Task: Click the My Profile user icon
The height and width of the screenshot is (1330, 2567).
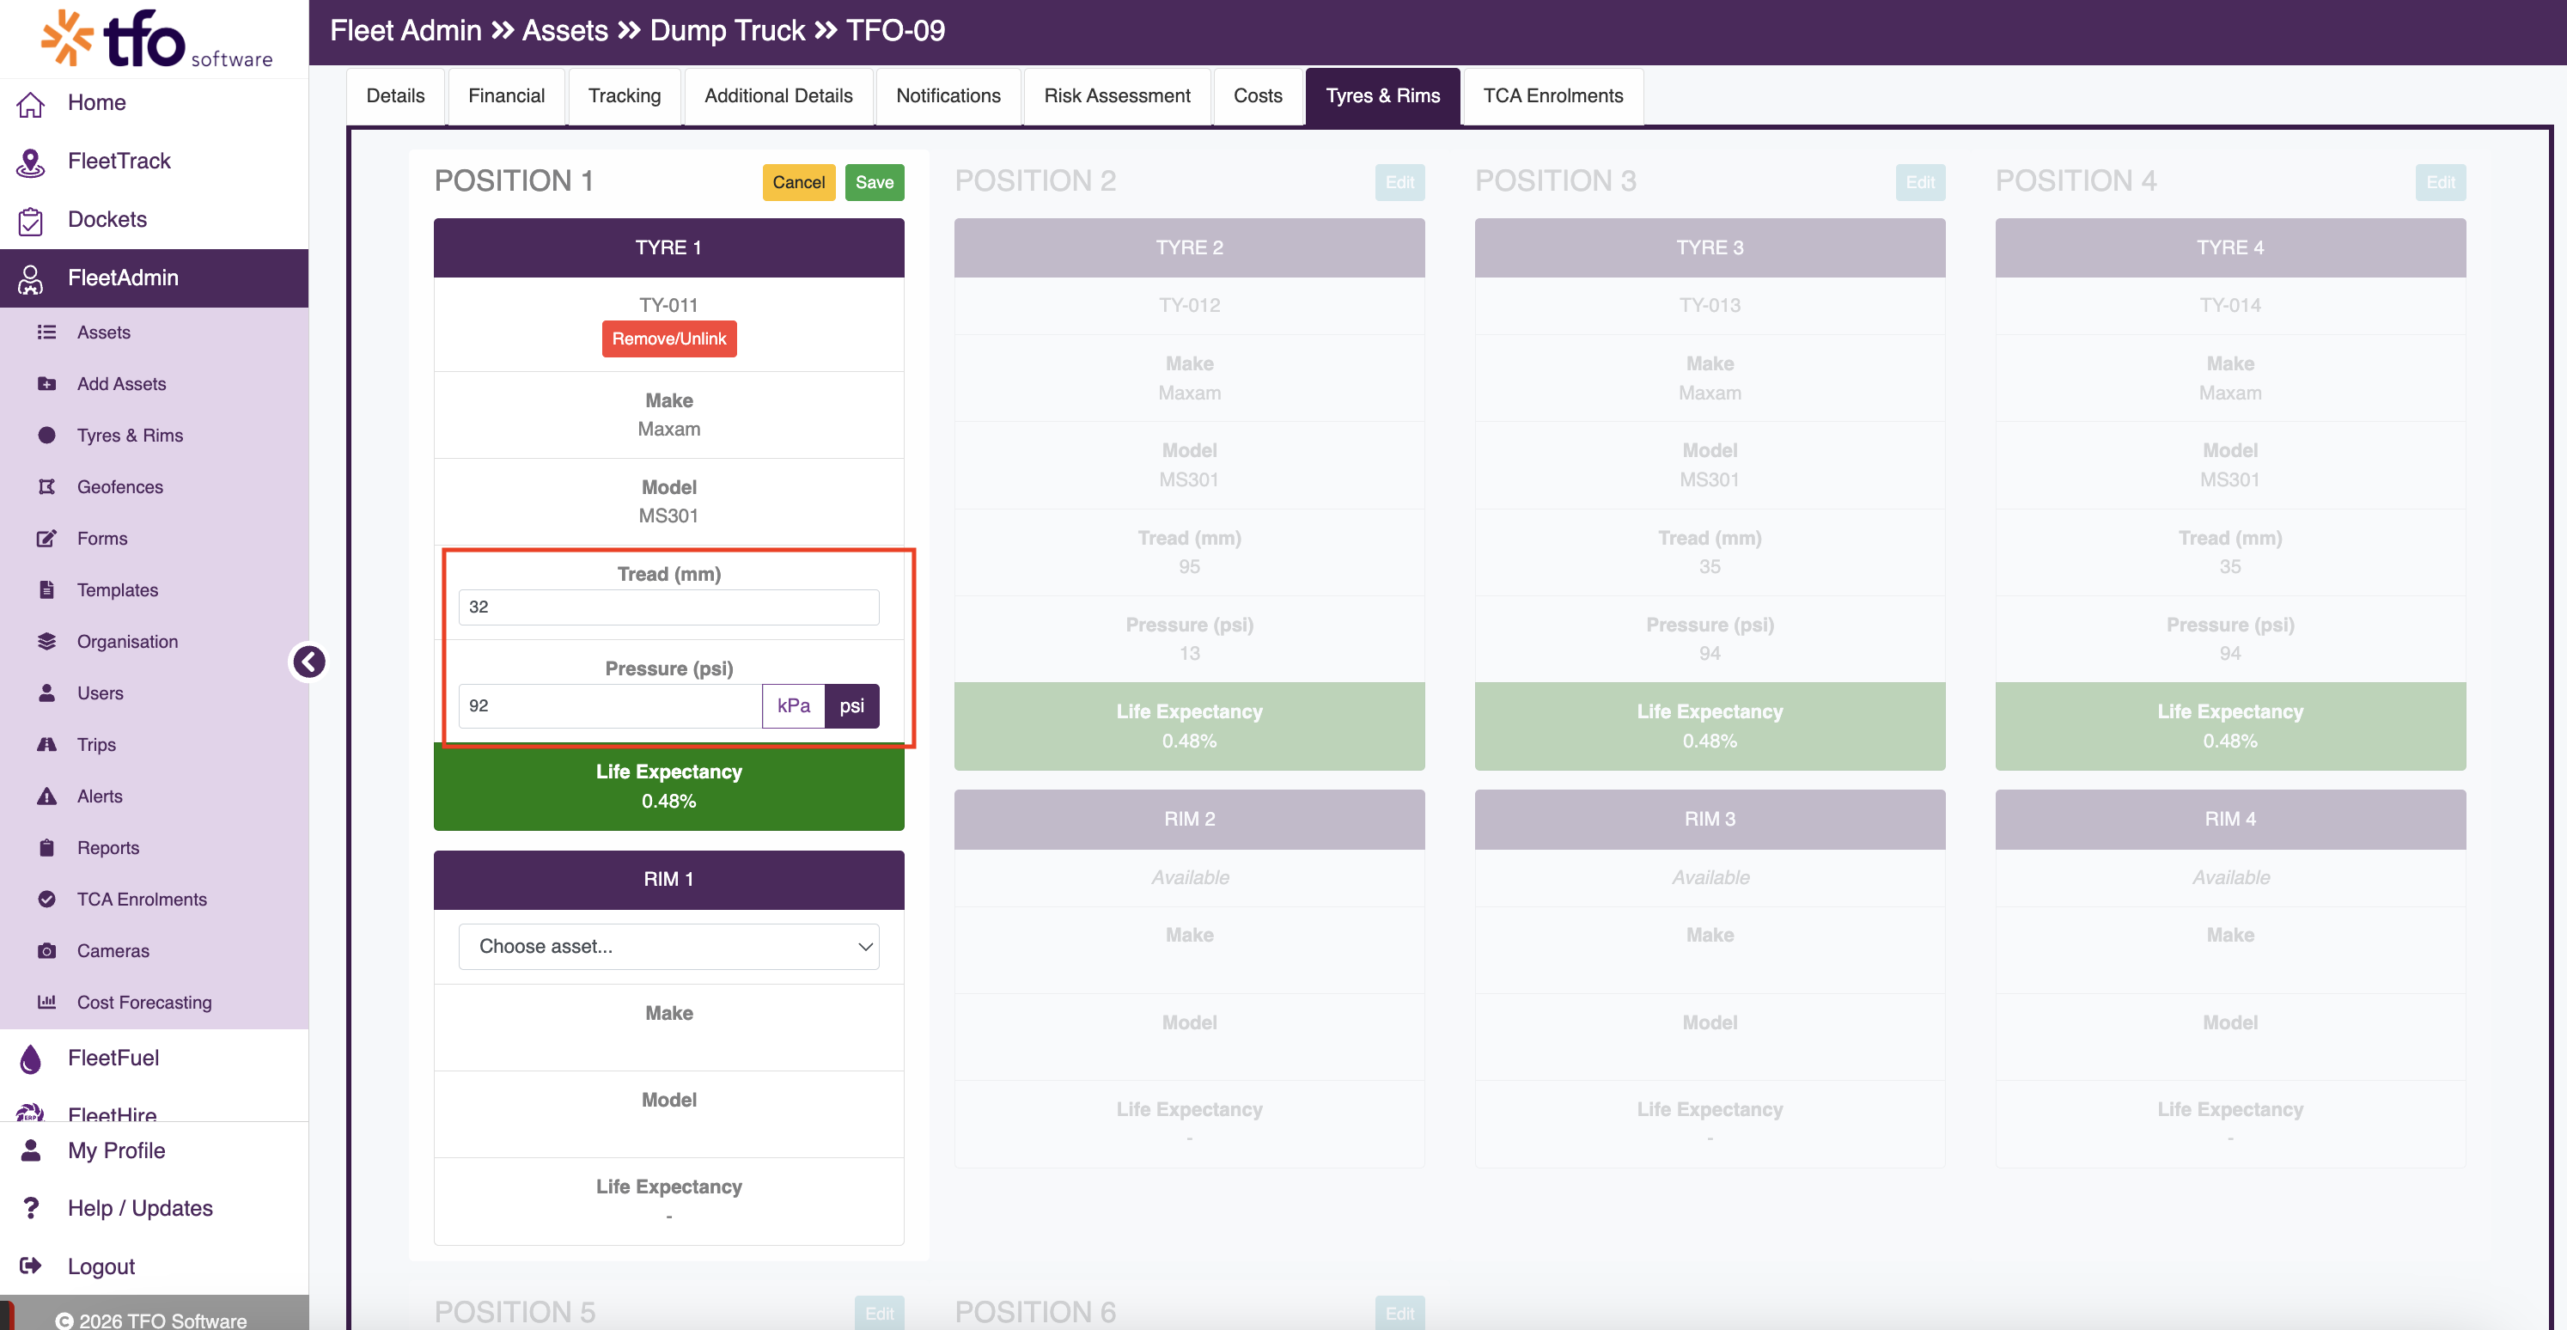Action: [x=31, y=1150]
